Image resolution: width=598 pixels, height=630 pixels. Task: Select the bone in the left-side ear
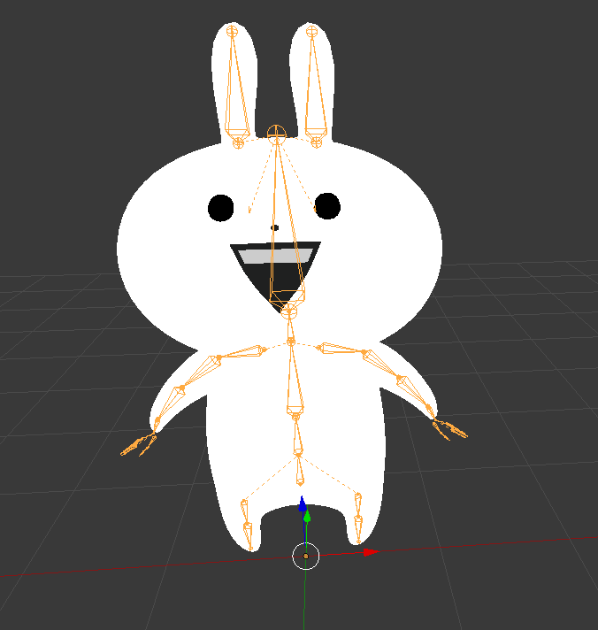point(236,87)
